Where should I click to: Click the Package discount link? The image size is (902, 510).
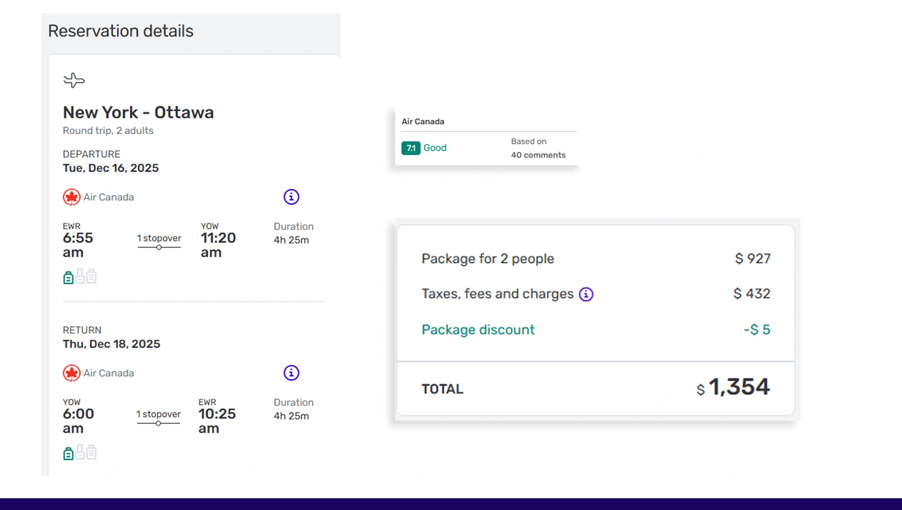pyautogui.click(x=478, y=329)
